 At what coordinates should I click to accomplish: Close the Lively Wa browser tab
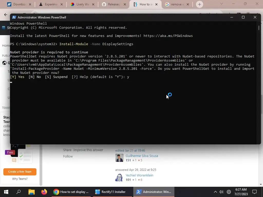pyautogui.click(x=93, y=5)
